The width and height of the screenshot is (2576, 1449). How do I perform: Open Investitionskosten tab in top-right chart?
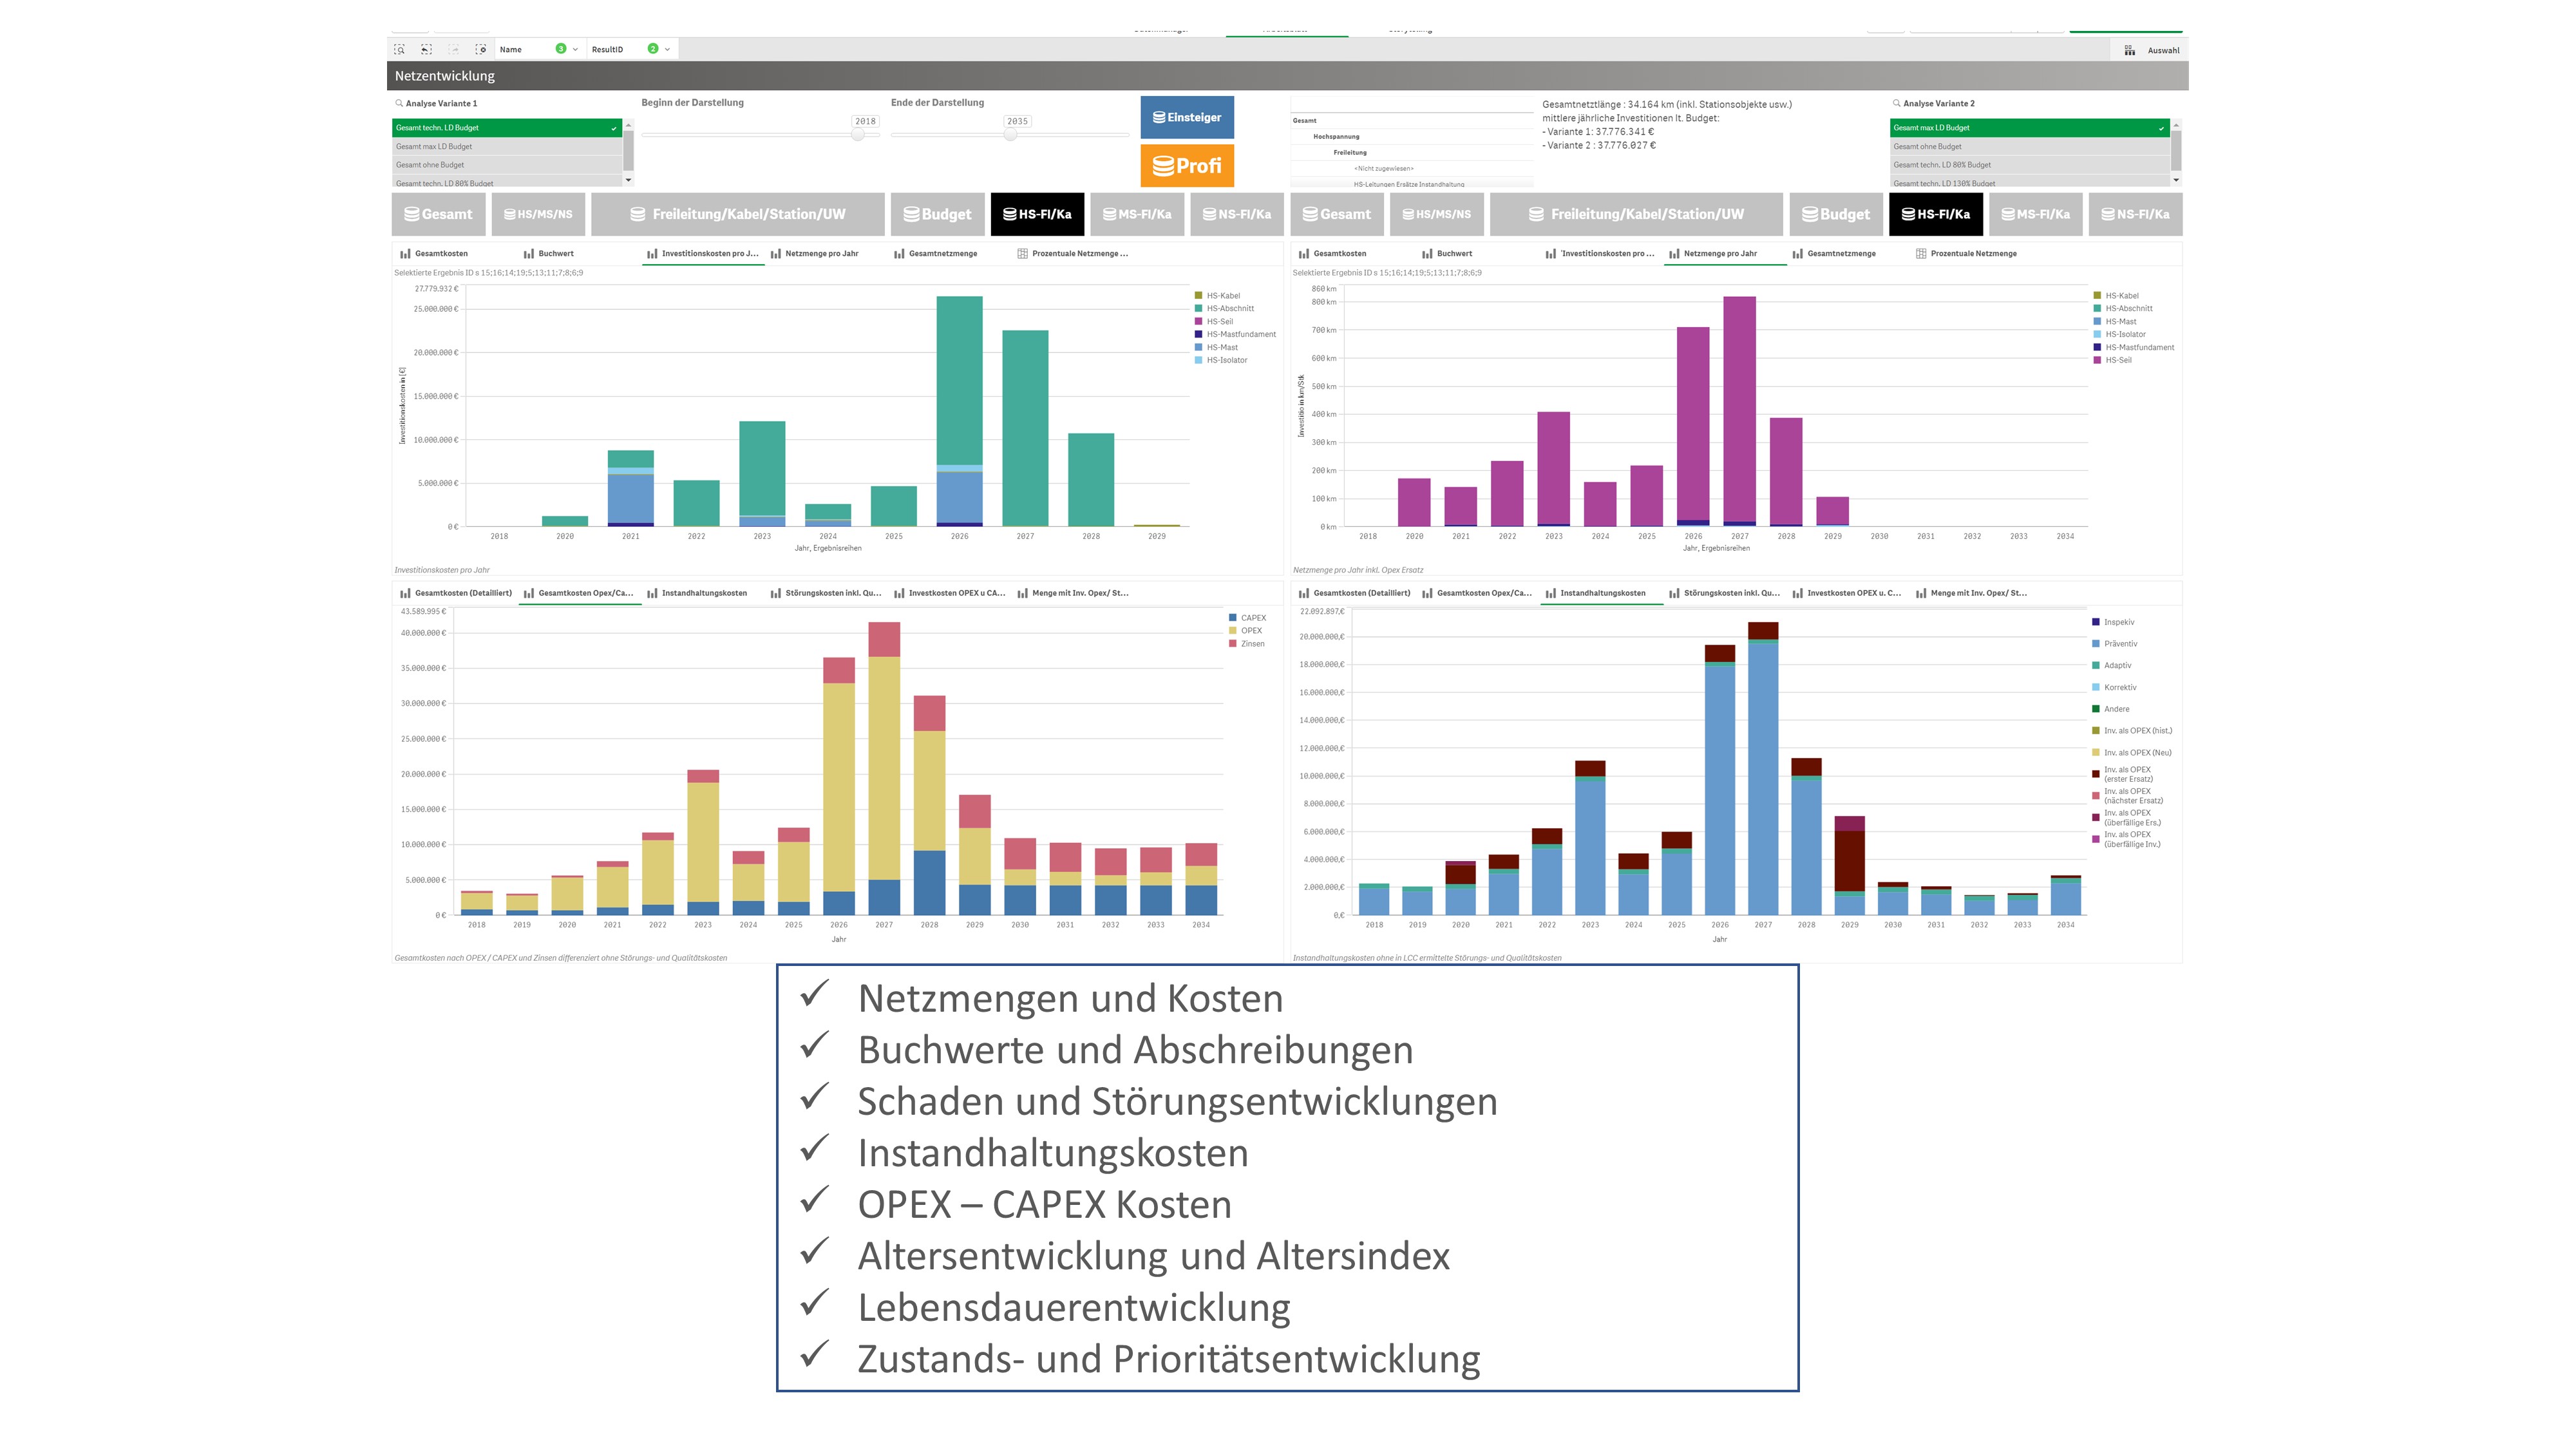coord(1601,254)
